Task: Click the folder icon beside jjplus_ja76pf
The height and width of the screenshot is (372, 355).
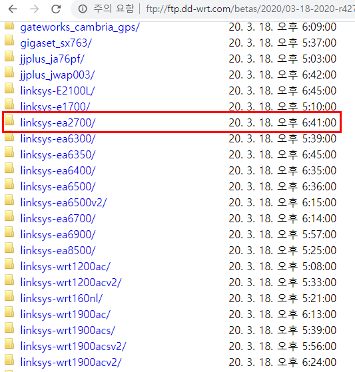Action: coord(9,56)
